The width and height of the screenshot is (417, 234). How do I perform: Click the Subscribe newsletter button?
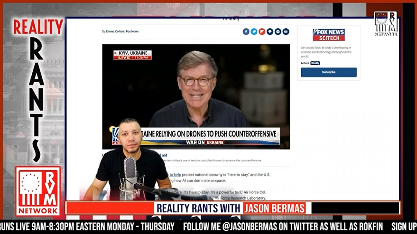(329, 72)
